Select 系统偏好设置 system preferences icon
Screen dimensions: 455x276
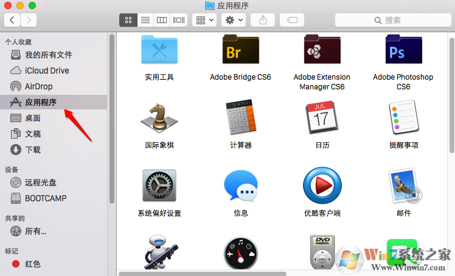[159, 185]
